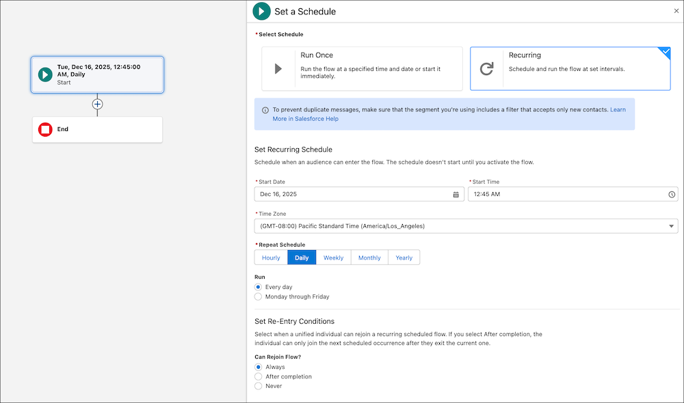Click the info icon in the blue notice
The image size is (684, 403).
pos(265,110)
